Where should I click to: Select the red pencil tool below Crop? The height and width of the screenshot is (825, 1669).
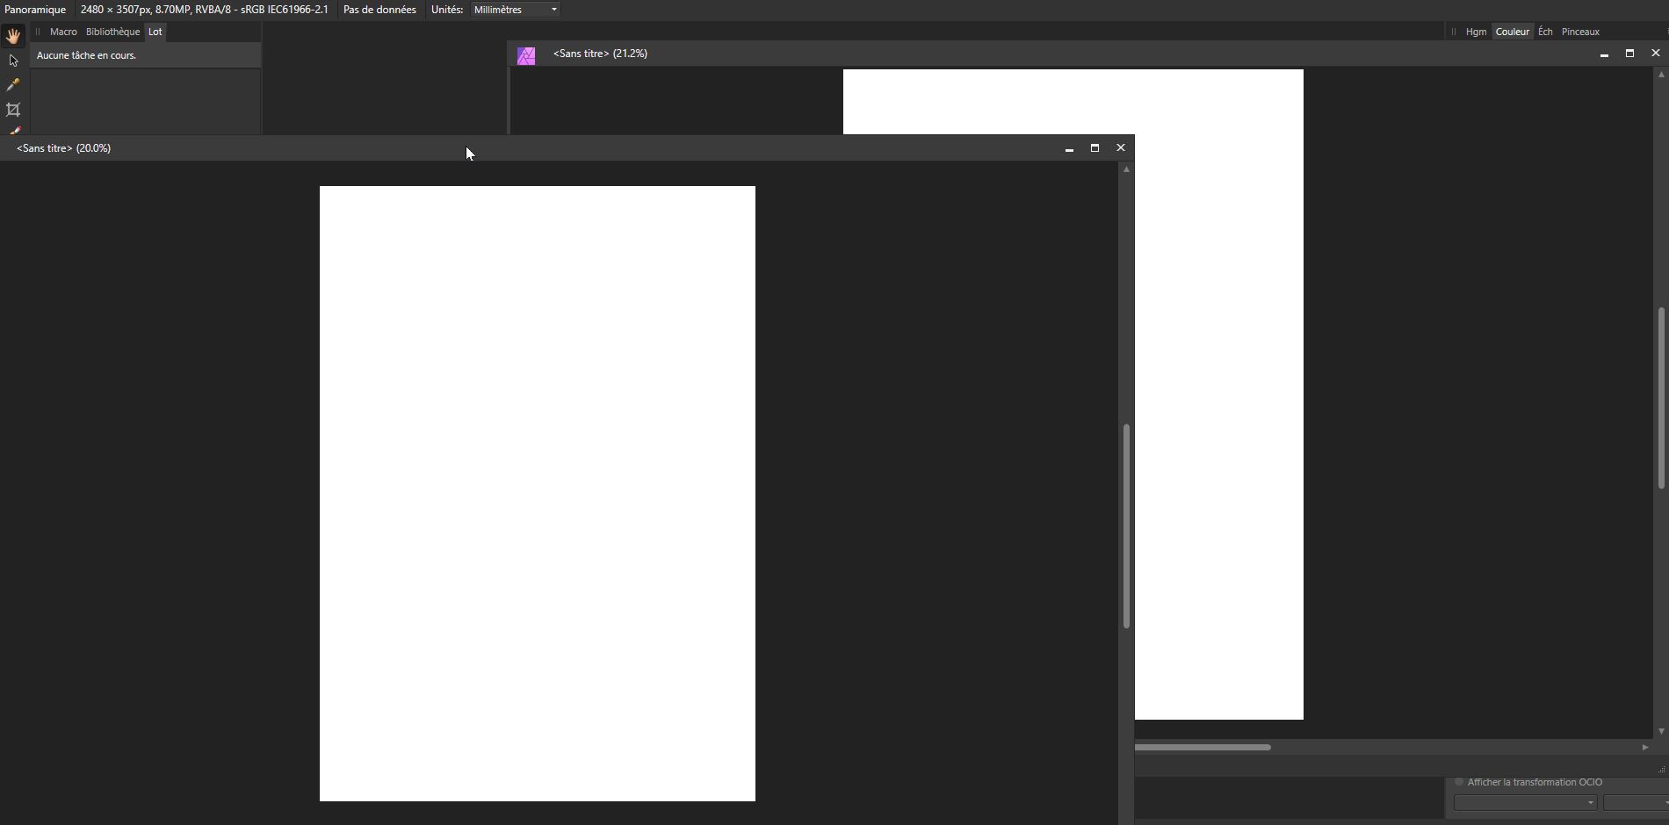(13, 132)
